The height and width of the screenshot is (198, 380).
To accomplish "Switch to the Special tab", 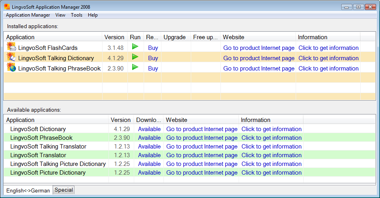I will (63, 190).
